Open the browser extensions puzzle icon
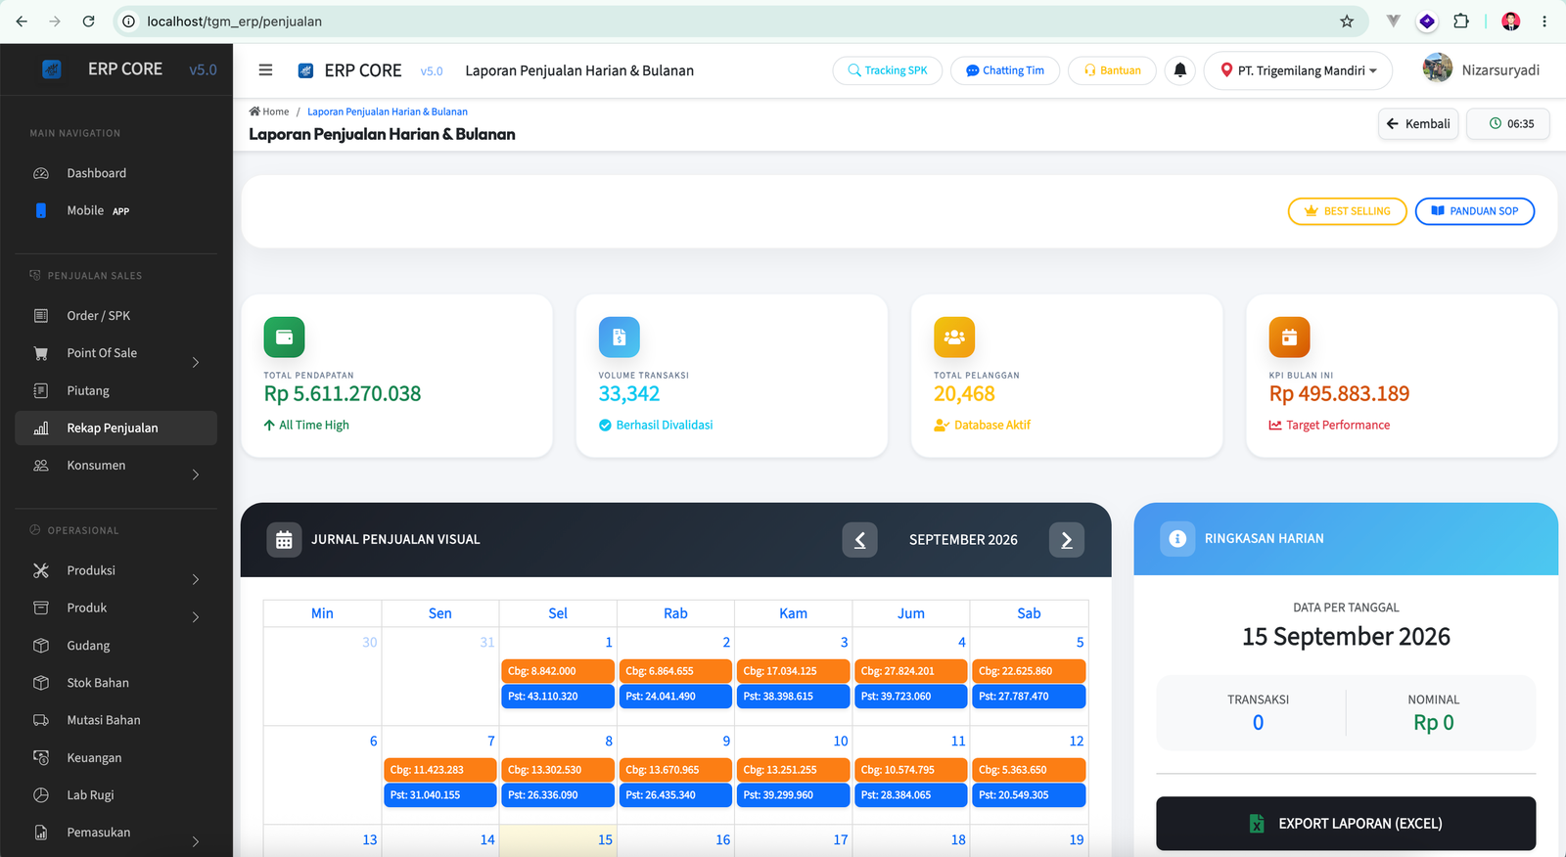Screen dimensions: 1566x857 pos(1461,22)
